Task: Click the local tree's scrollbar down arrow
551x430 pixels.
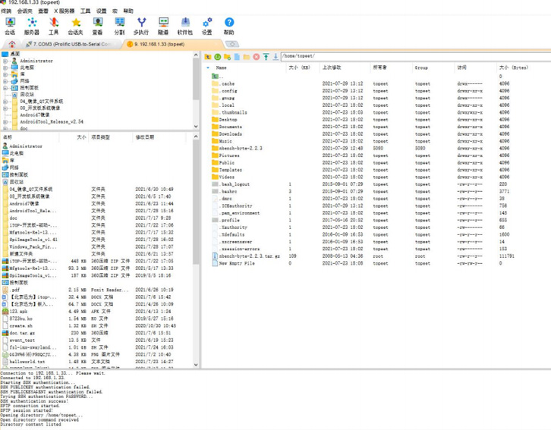Action: [x=196, y=127]
